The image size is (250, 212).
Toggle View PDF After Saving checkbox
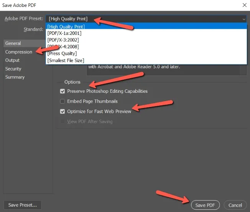tap(62, 122)
